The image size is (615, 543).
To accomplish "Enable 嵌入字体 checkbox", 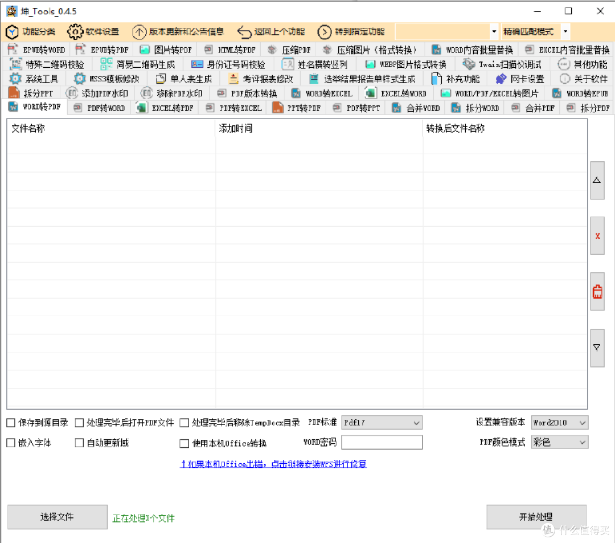I will pos(11,443).
